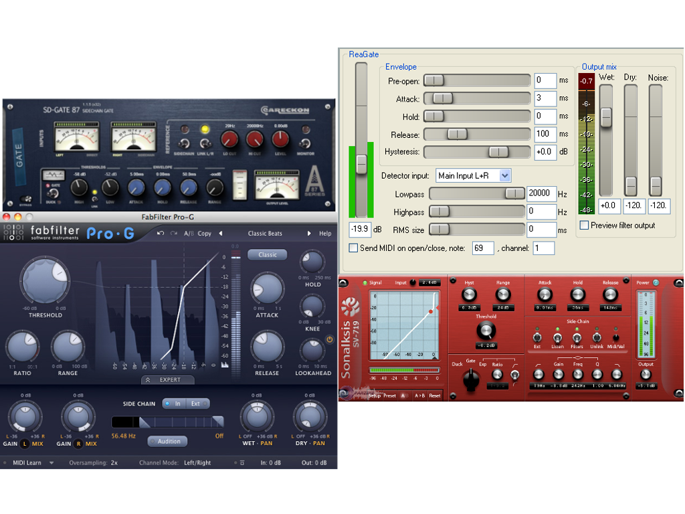Toggle the Lookahead power icon in Pro-G

(x=329, y=339)
